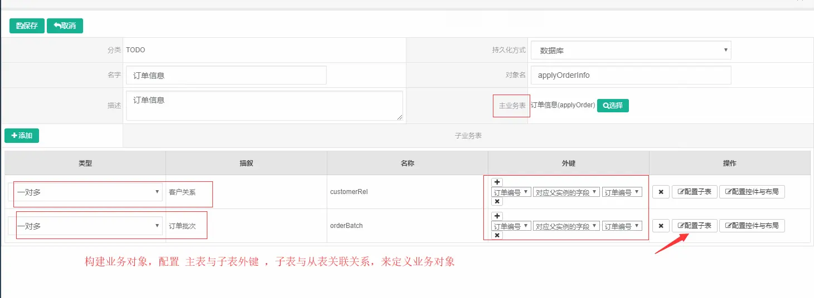
Task: Open the 持久化方式 数据库 dropdown
Action: [631, 50]
